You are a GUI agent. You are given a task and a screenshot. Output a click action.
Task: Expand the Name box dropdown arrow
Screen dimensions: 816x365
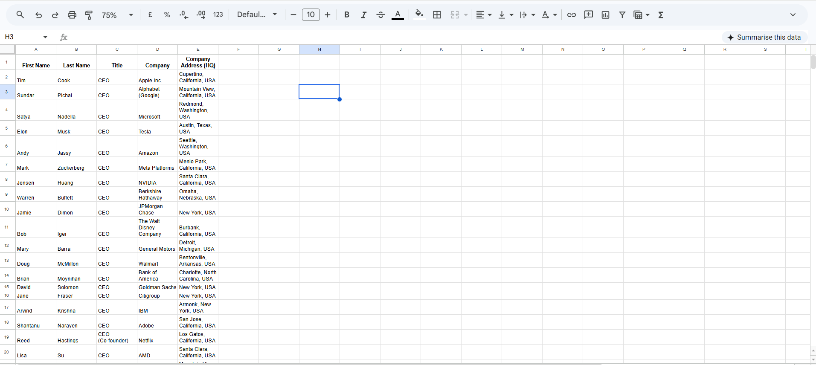[x=45, y=37]
